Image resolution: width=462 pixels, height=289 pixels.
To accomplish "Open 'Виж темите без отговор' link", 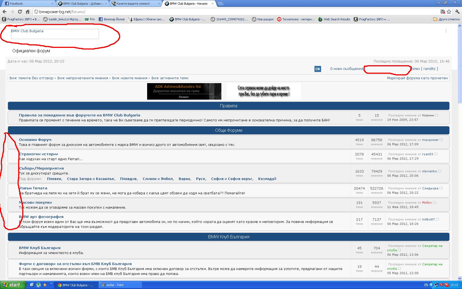I will [31, 78].
